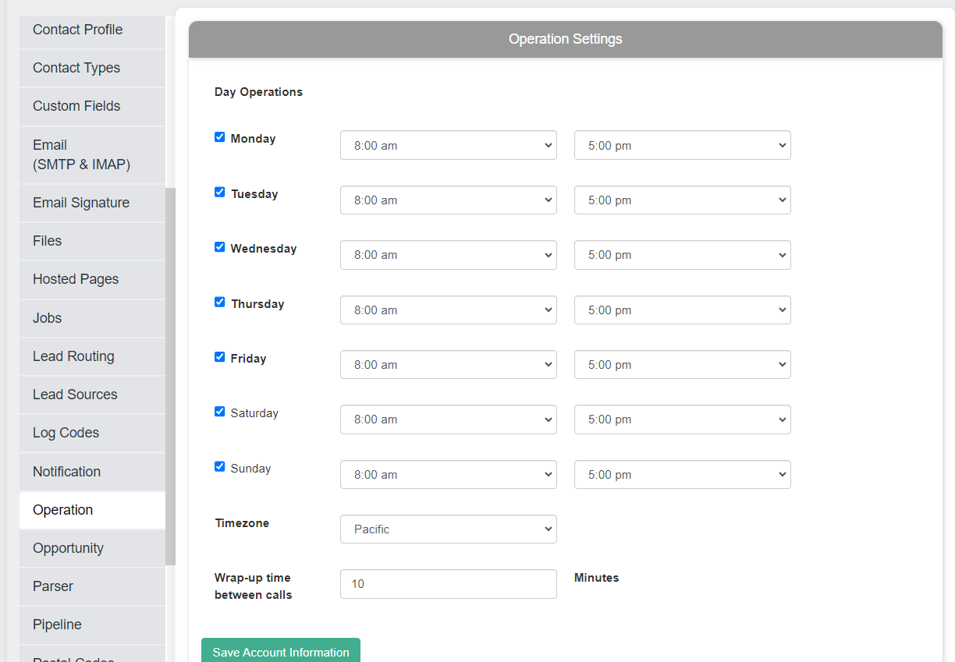Image resolution: width=955 pixels, height=662 pixels.
Task: Uncheck the Monday checkbox
Action: [x=220, y=137]
